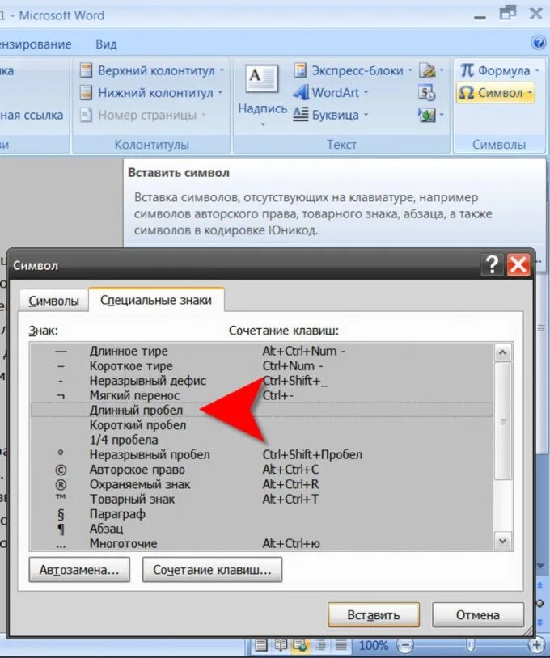Select the Неразрывный пробел row

point(261,454)
